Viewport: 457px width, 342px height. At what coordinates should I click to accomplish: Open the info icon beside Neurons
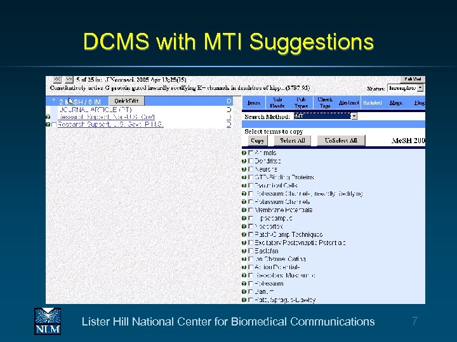point(244,169)
